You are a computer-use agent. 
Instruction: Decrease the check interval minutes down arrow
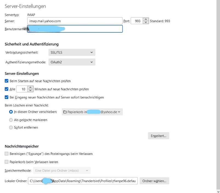pyautogui.click(x=31, y=91)
